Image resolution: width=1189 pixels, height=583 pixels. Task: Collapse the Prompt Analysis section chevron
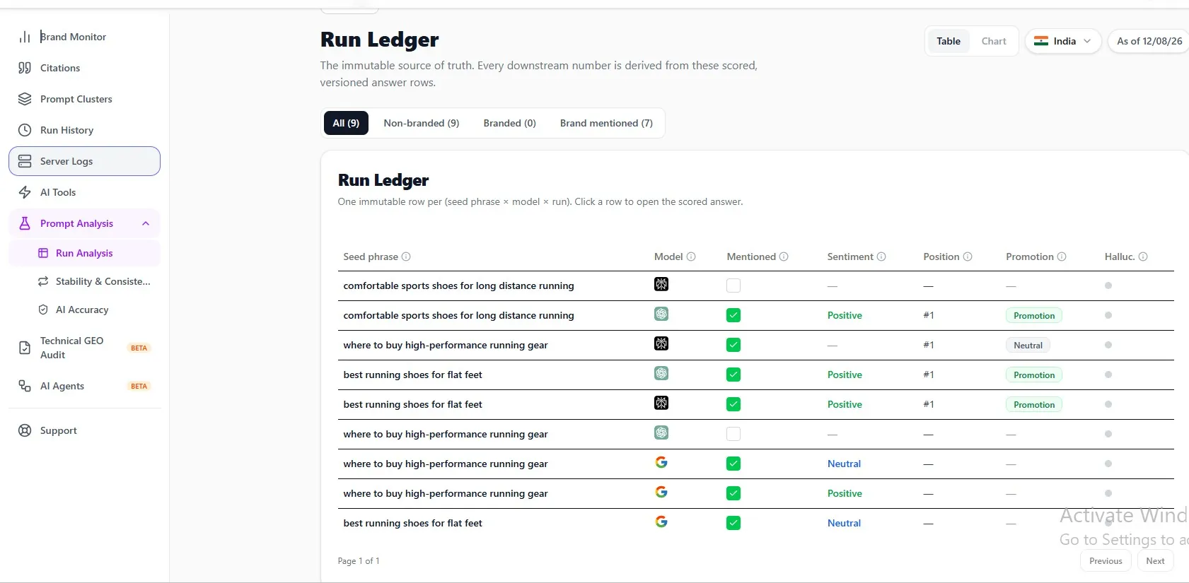[146, 223]
